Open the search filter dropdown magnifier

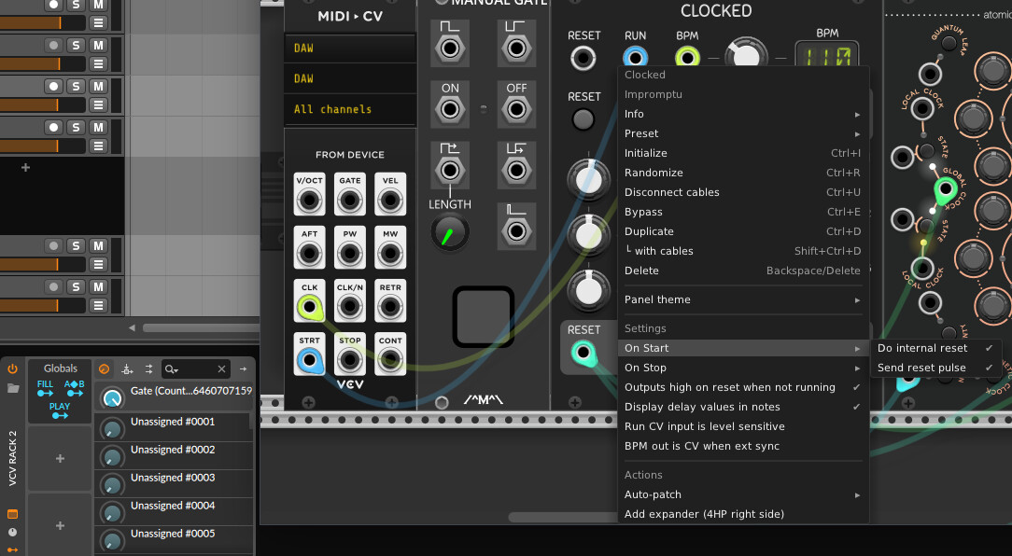[x=171, y=368]
